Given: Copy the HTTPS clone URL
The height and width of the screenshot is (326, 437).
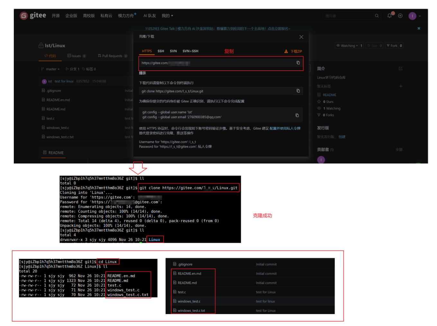Looking at the screenshot, I should pyautogui.click(x=298, y=63).
